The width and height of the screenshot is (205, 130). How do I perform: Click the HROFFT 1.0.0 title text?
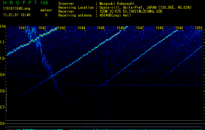[x=26, y=3]
